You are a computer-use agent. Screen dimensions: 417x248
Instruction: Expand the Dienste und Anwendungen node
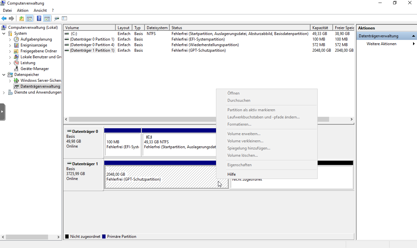click(x=4, y=92)
